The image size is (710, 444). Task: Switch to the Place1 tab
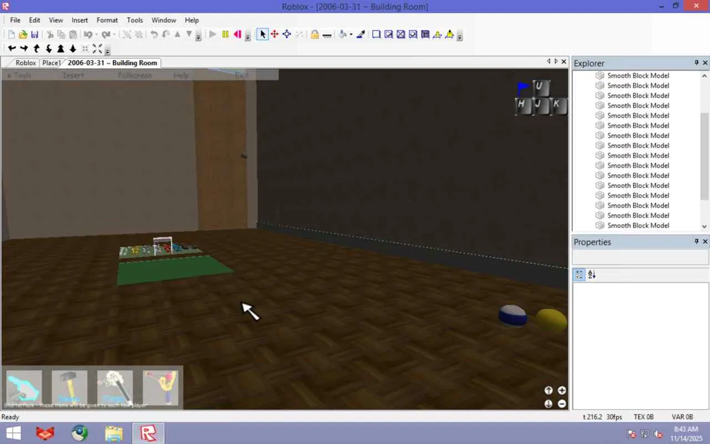click(52, 63)
